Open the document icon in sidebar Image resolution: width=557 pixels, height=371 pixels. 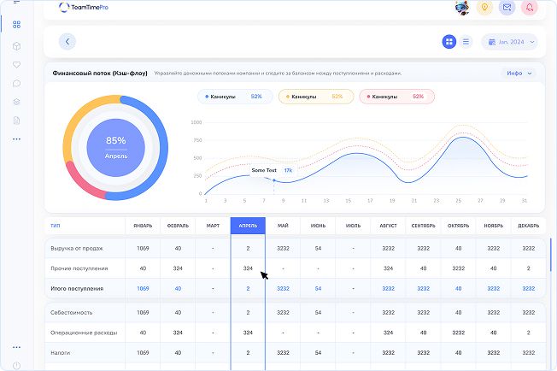[x=16, y=121]
